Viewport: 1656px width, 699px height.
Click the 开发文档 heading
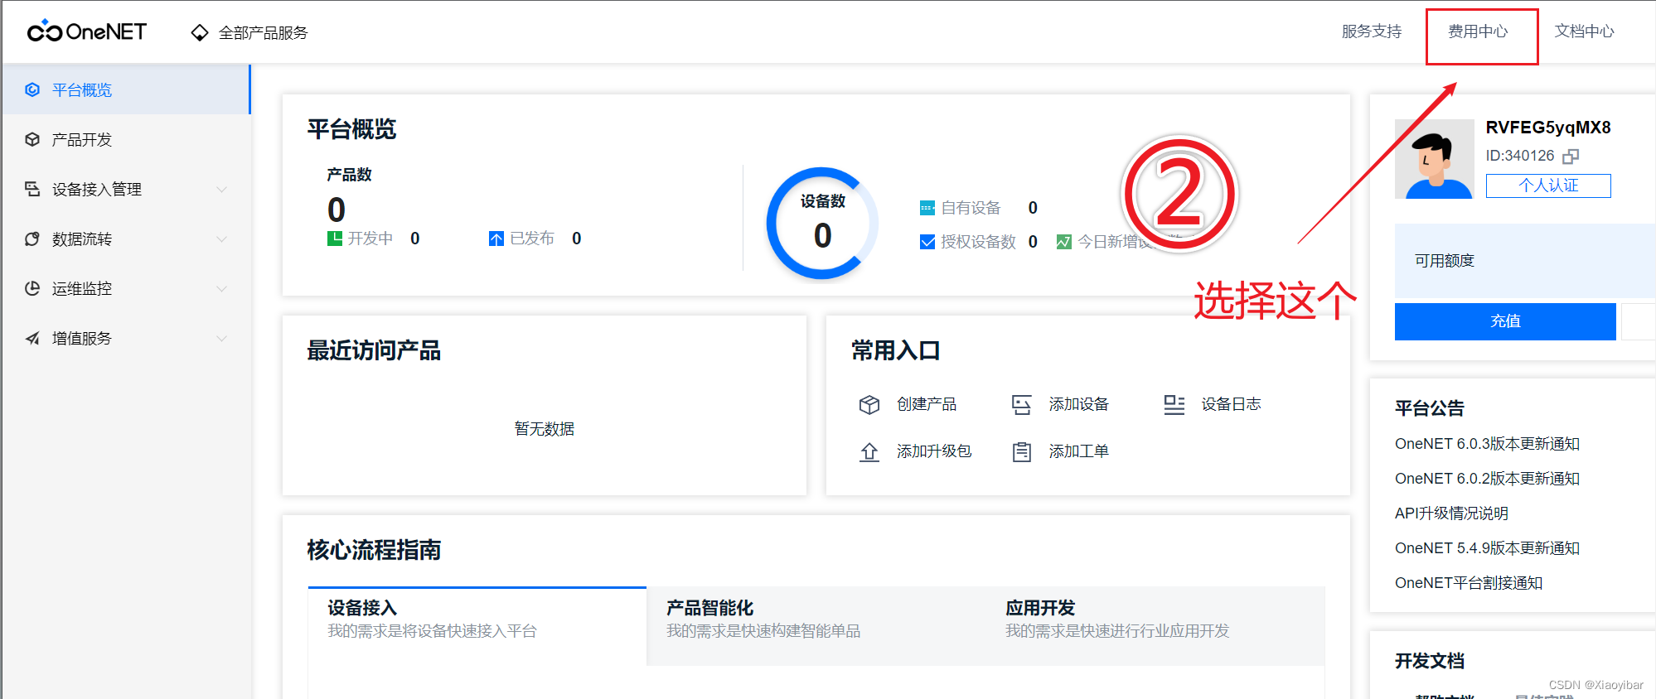(x=1430, y=661)
